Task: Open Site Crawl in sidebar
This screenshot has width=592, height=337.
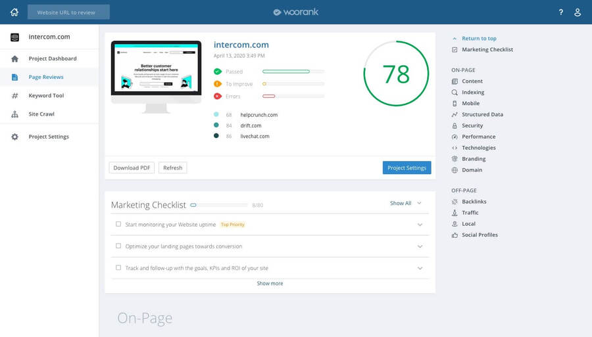Action: (49, 114)
